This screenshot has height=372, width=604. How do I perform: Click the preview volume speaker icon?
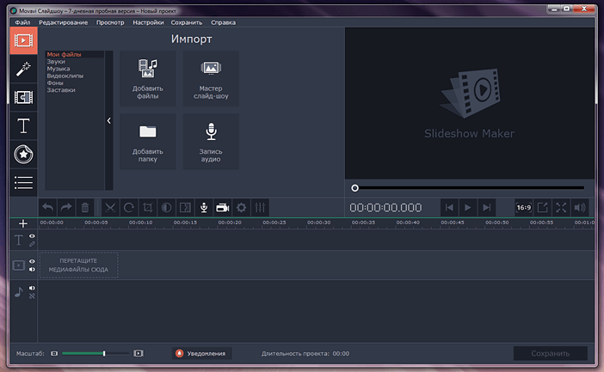[580, 208]
